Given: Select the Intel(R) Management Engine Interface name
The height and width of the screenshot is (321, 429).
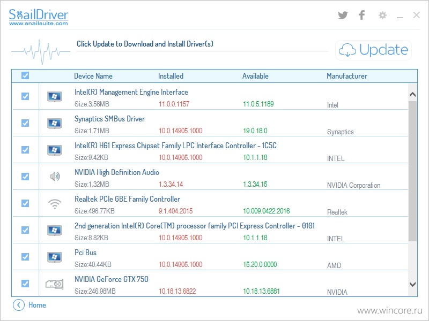Looking at the screenshot, I should click(131, 92).
